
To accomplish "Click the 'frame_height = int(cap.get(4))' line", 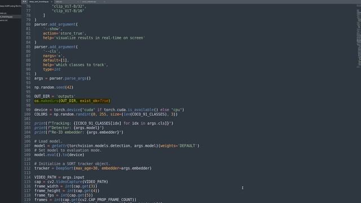I will [x=67, y=191].
